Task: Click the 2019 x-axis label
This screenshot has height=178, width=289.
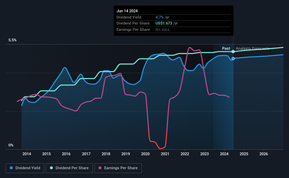Action: click(126, 154)
